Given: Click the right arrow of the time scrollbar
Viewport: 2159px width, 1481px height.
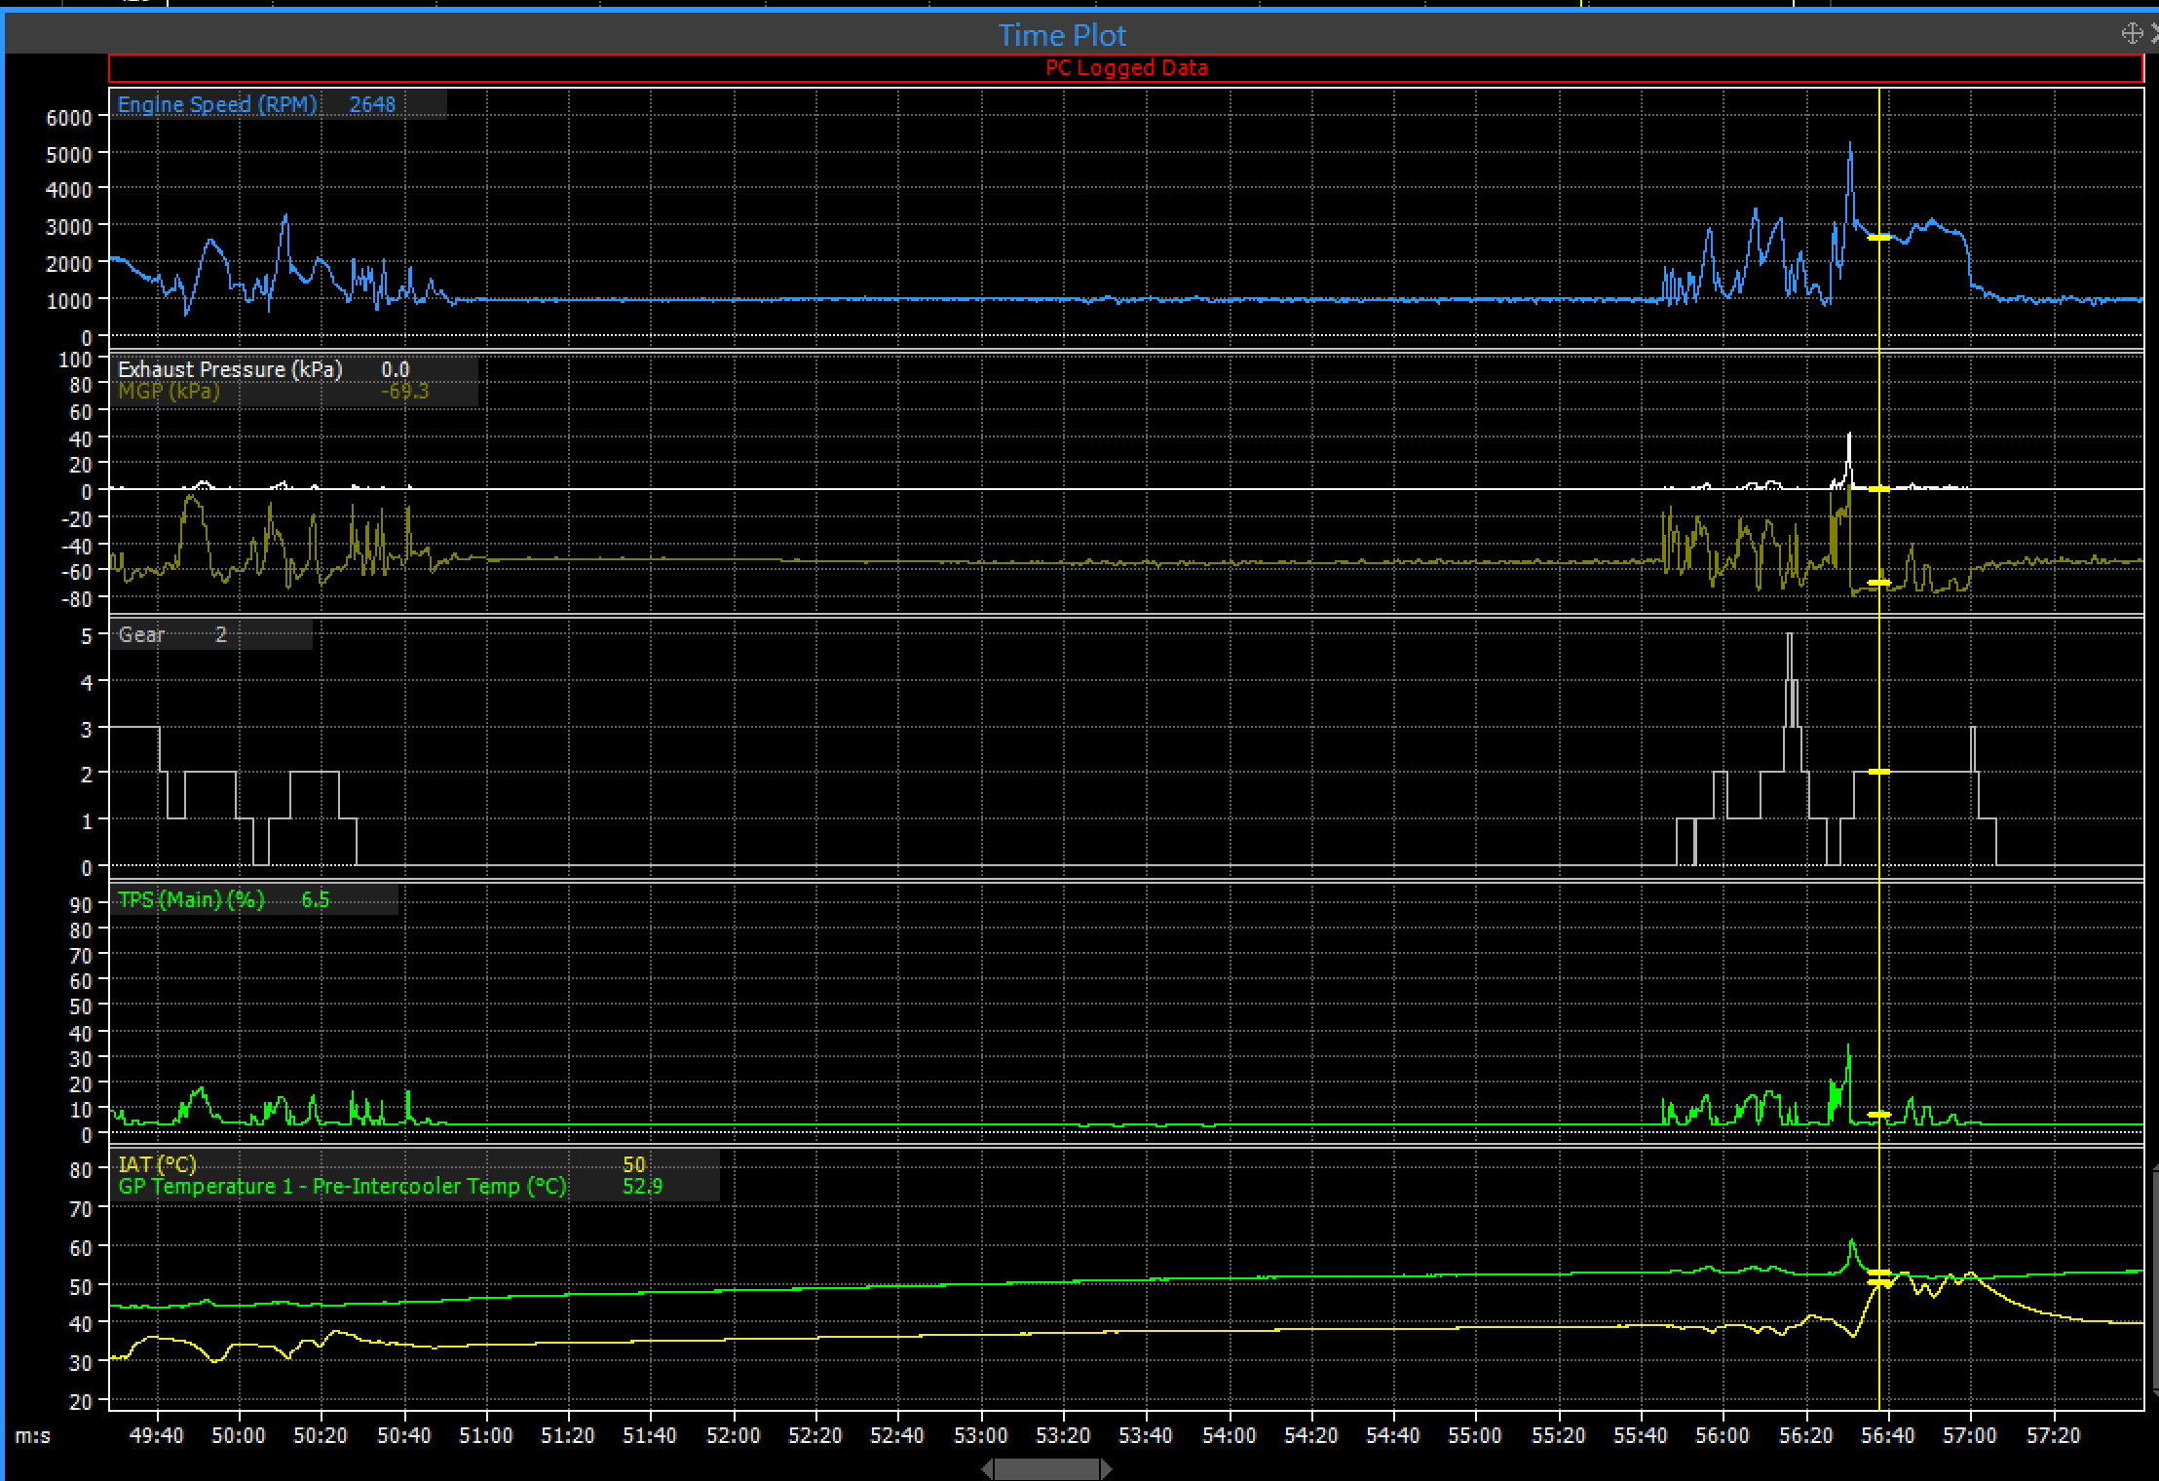Looking at the screenshot, I should click(x=1106, y=1468).
